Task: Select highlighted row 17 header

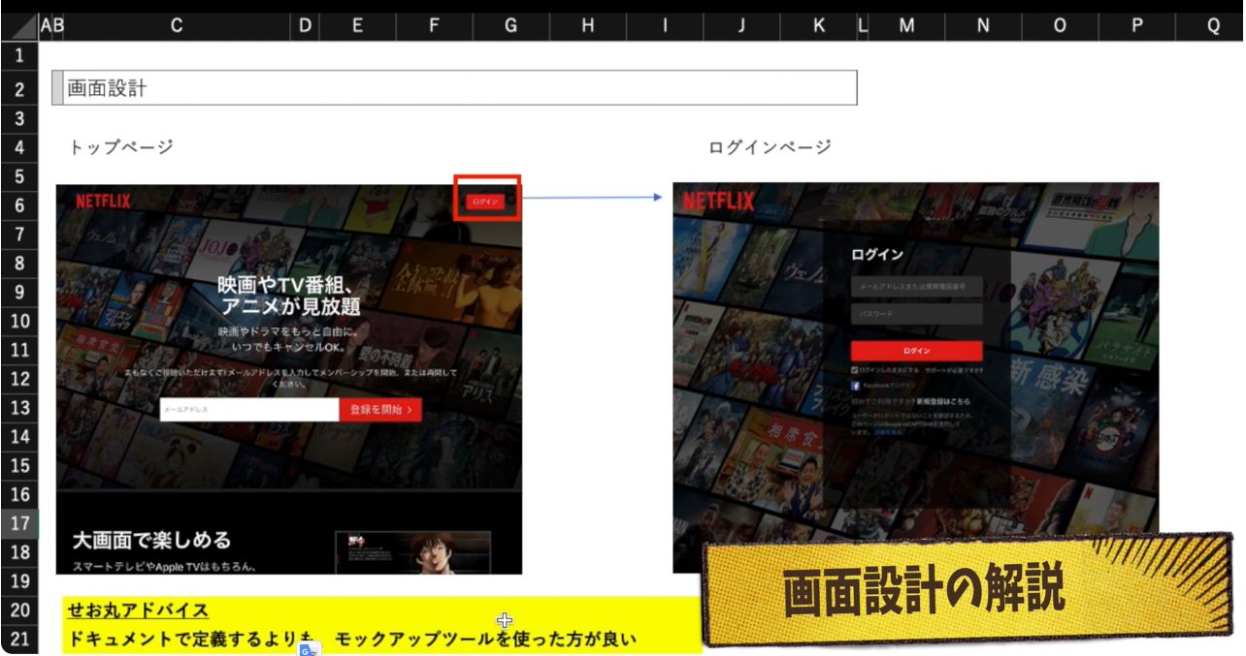Action: pos(18,523)
